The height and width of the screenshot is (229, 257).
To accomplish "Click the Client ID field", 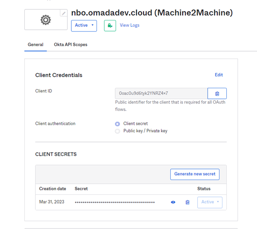I will coord(161,93).
